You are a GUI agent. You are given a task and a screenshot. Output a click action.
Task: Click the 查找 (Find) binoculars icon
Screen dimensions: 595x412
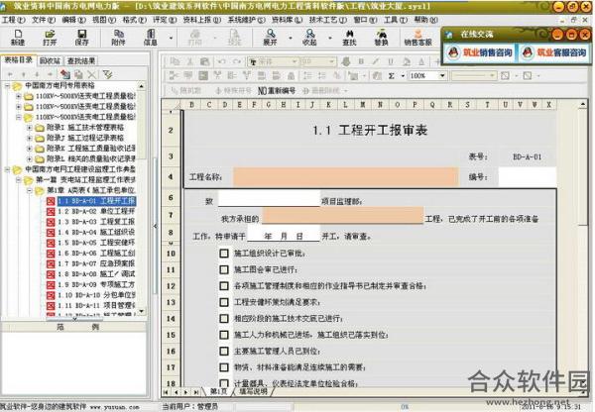tap(349, 35)
